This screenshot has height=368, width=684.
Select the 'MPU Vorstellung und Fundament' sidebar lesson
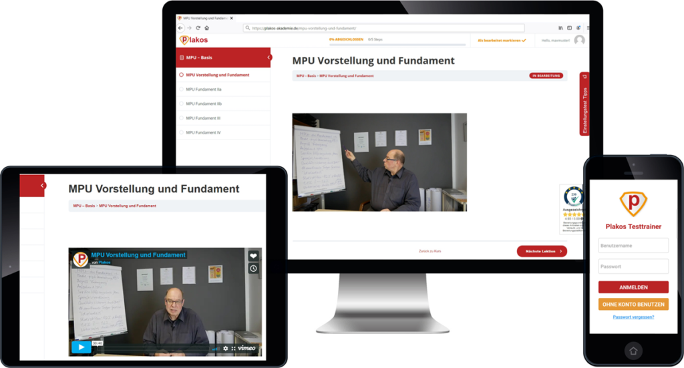217,75
